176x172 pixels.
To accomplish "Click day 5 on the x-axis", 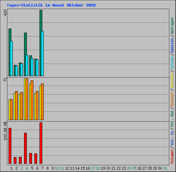I will click(x=32, y=168).
